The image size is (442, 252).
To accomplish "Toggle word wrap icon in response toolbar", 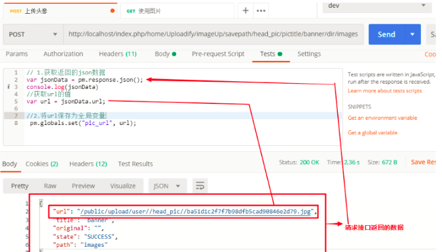I will (x=200, y=186).
